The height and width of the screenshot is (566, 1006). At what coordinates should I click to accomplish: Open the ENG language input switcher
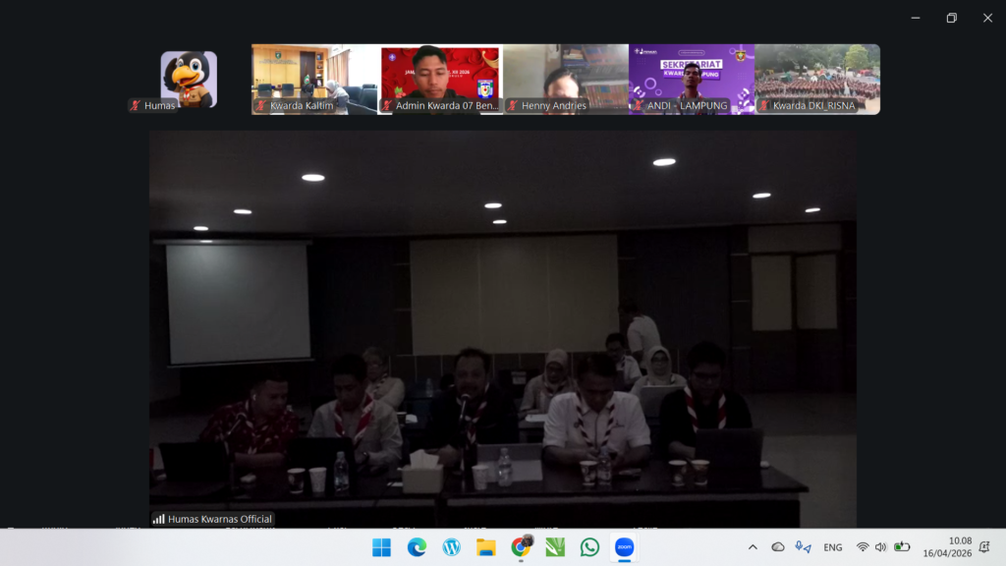[832, 547]
